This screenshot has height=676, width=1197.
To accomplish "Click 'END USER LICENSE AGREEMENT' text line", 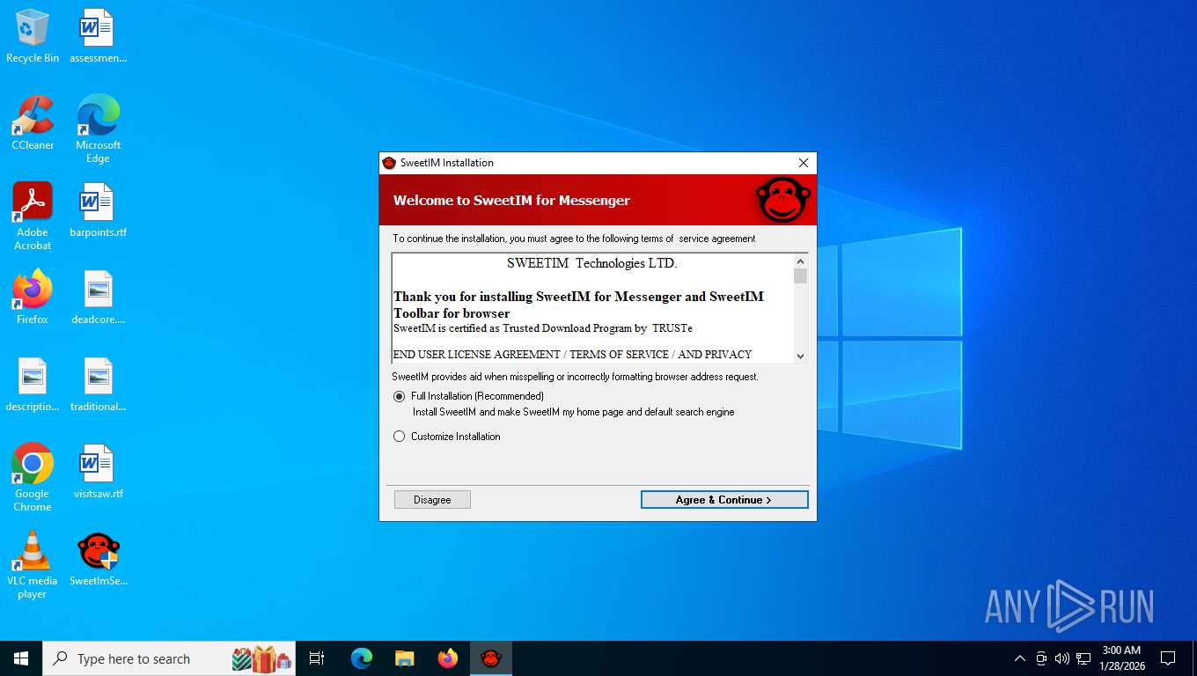I will pyautogui.click(x=572, y=355).
